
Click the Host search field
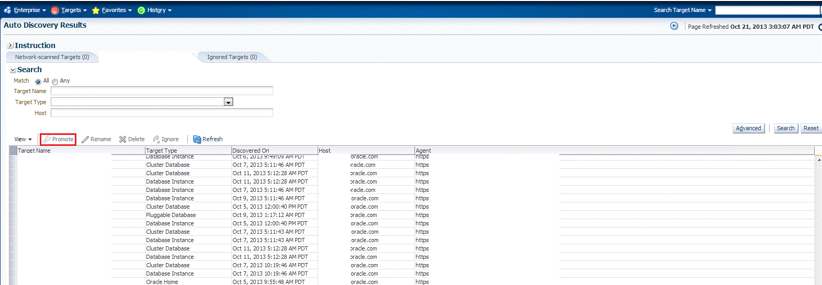pyautogui.click(x=162, y=113)
